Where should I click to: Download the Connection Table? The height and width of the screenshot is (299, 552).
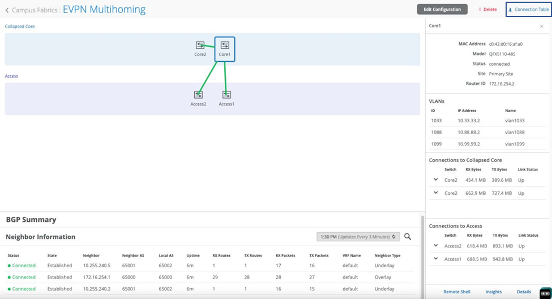click(528, 10)
